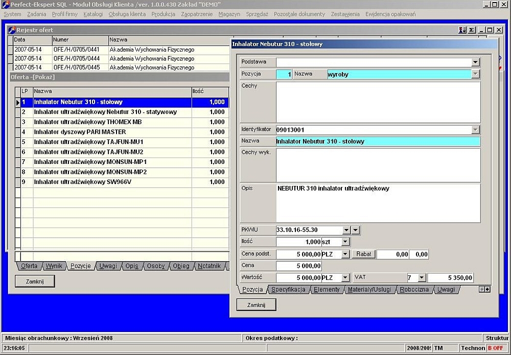Open the Wartość PLZ currency dropdown
Viewport: 511px width, 355px height.
[345, 277]
